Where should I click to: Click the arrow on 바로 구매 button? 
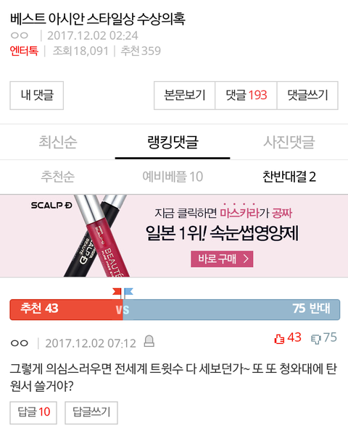pyautogui.click(x=246, y=259)
